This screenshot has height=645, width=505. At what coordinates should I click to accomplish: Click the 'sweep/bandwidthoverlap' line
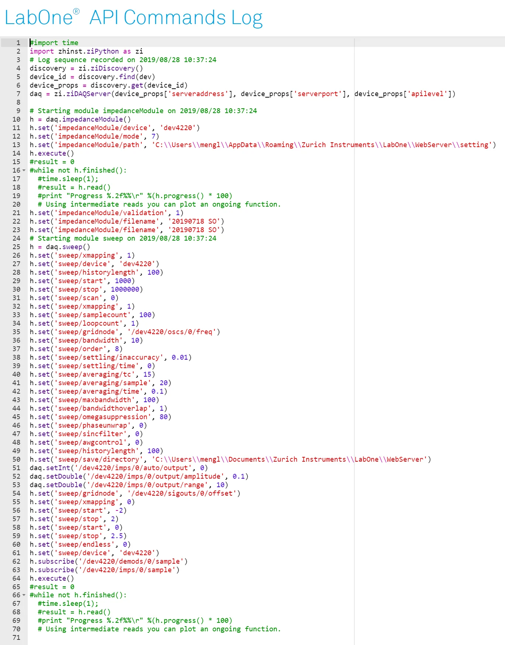99,408
